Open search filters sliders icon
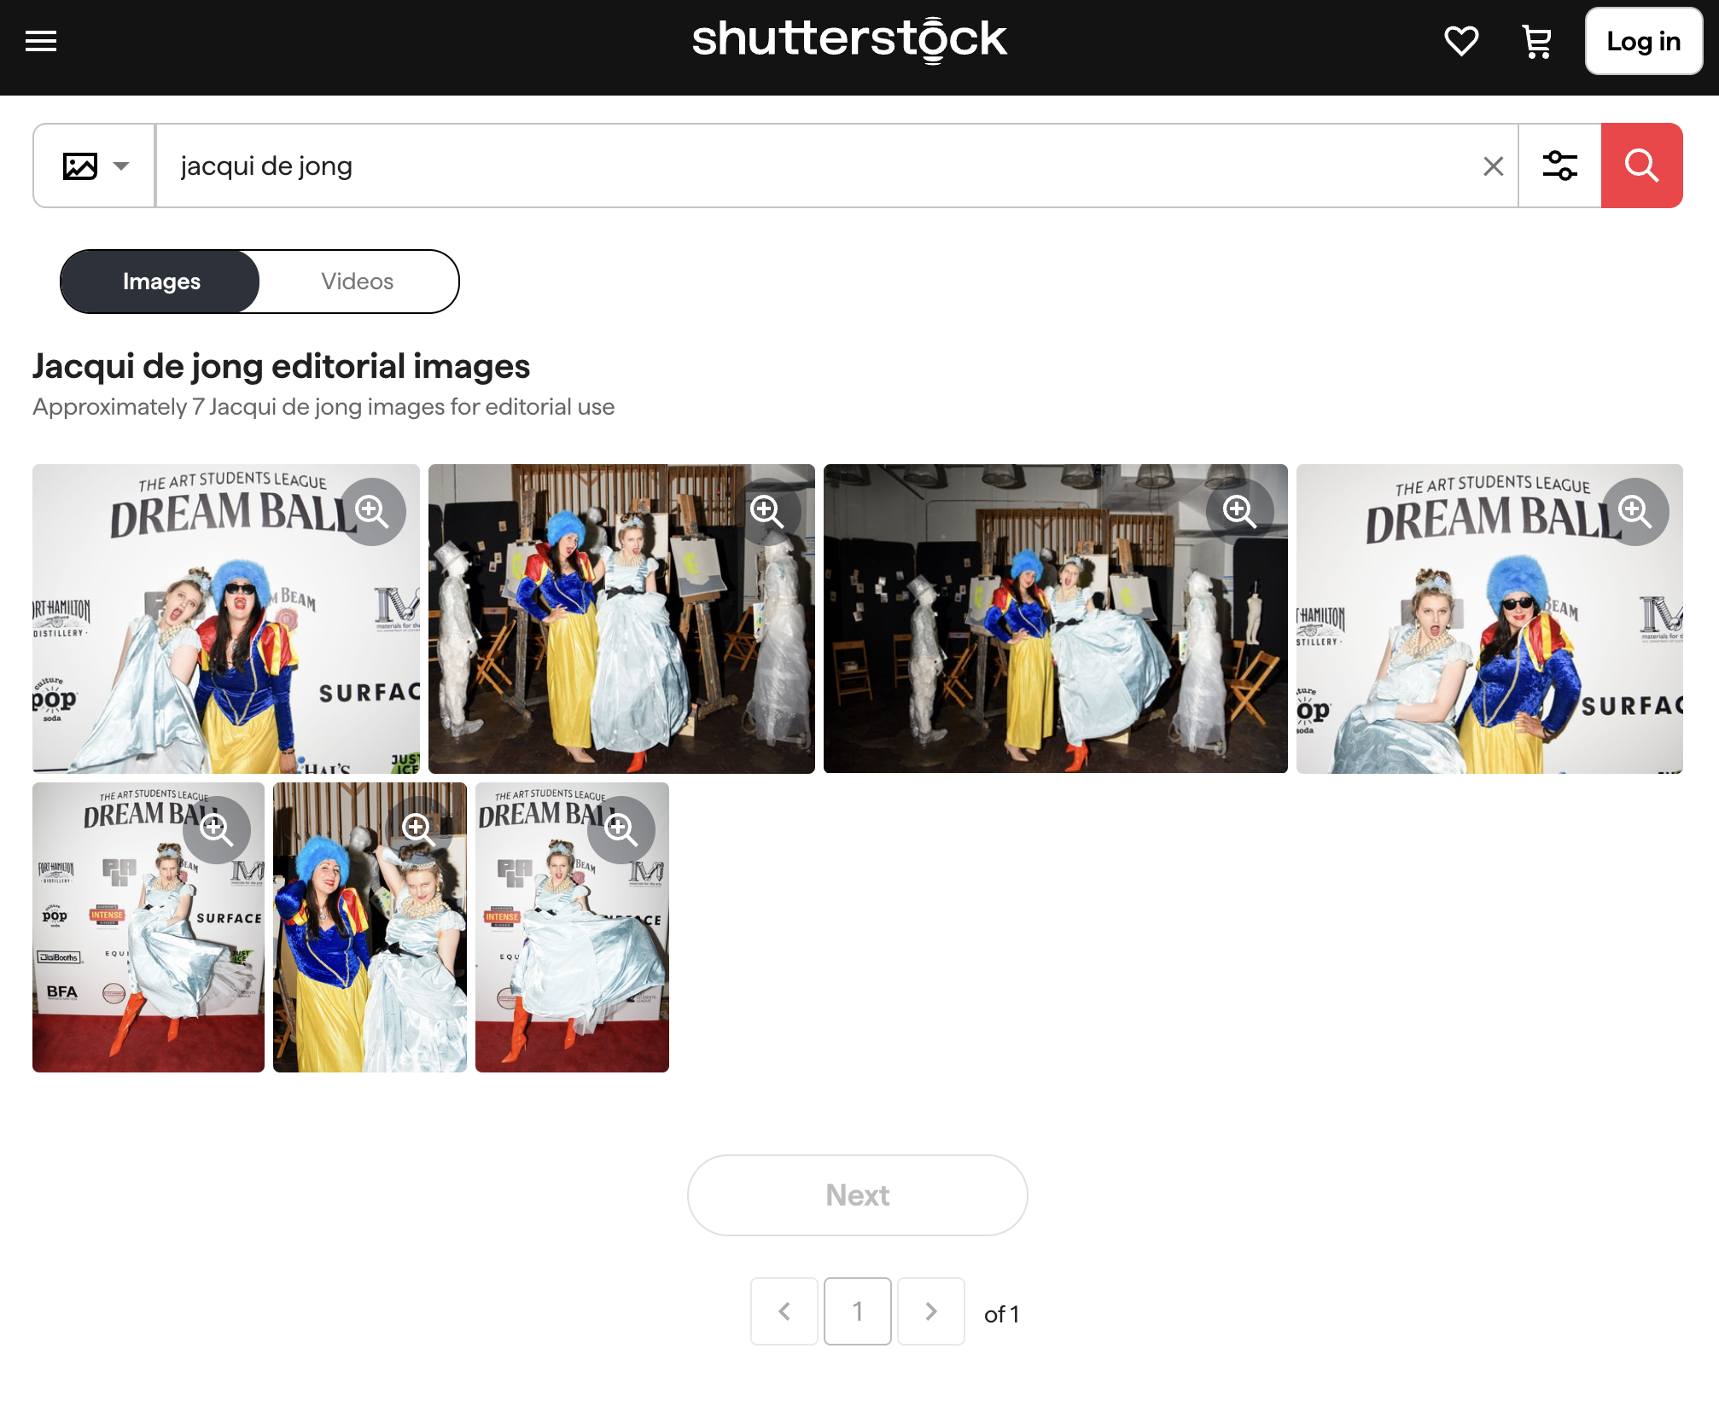The image size is (1719, 1418). [x=1559, y=166]
